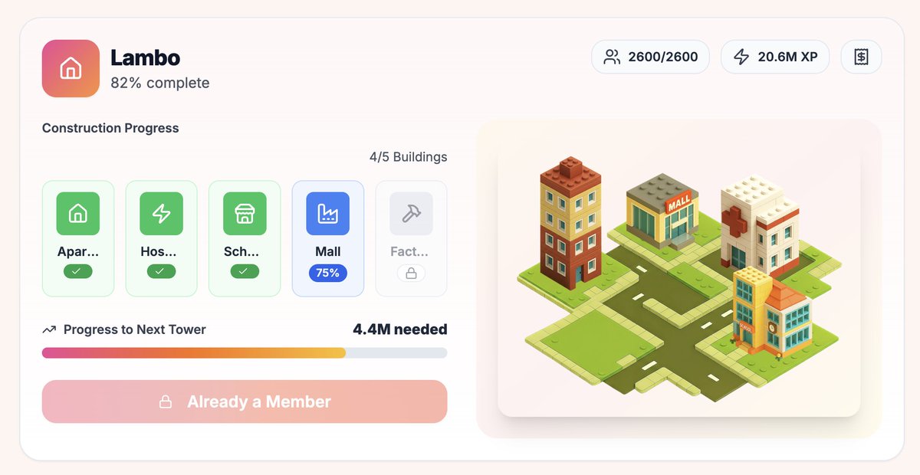The width and height of the screenshot is (920, 475).
Task: Click the 20.6M XP pill
Action: [x=775, y=57]
